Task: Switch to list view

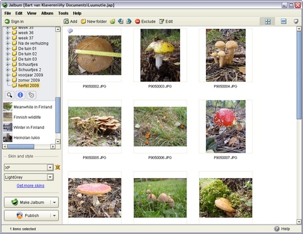Action: (x=283, y=21)
